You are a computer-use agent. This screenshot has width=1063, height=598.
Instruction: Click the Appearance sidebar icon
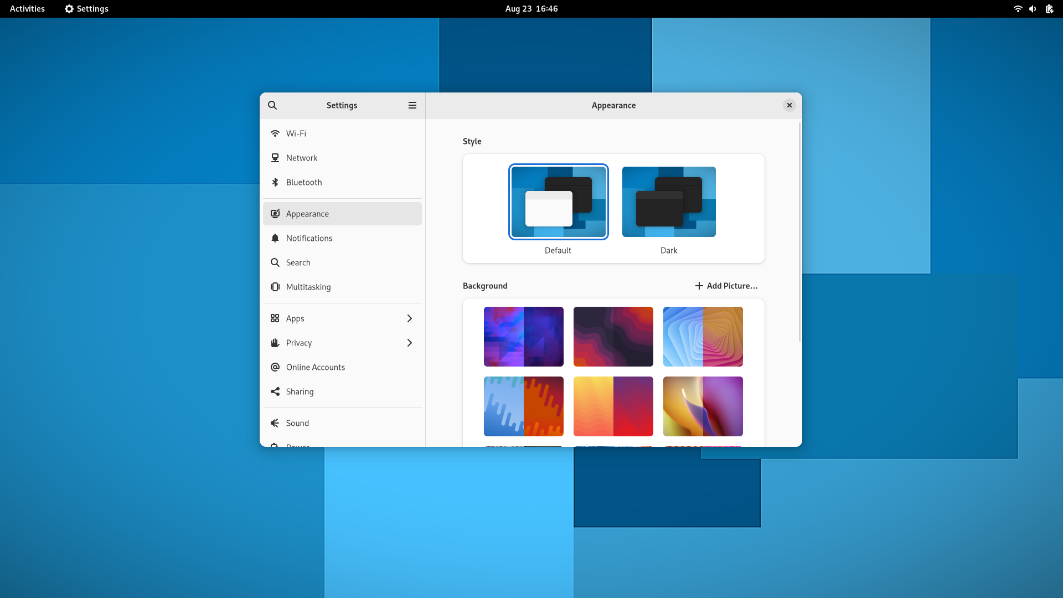pyautogui.click(x=275, y=214)
